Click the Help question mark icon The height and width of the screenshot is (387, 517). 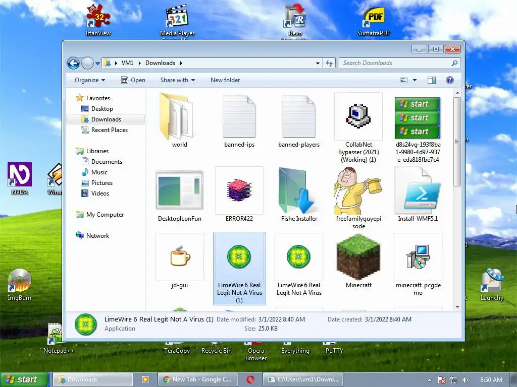[x=449, y=80]
